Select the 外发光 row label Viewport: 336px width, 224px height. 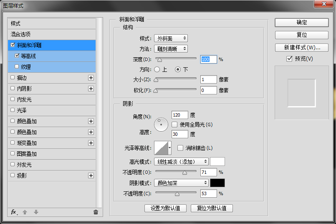(24, 165)
